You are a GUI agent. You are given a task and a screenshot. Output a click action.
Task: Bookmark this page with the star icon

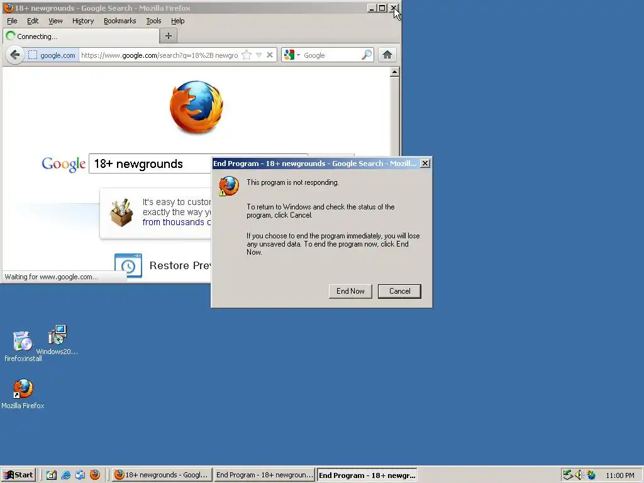point(247,55)
